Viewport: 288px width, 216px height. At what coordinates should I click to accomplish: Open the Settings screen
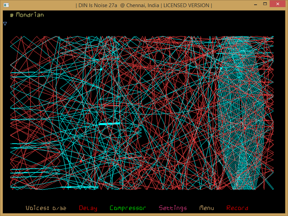point(173,208)
